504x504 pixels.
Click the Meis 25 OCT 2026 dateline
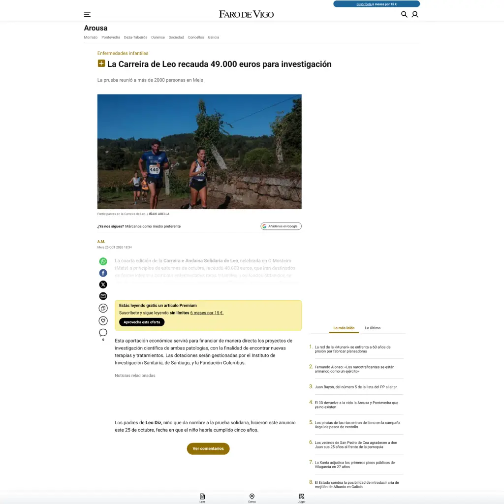(x=114, y=247)
